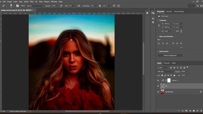Open the Flow slider arrow
Viewport: 203px width, 114px height.
click(75, 6)
